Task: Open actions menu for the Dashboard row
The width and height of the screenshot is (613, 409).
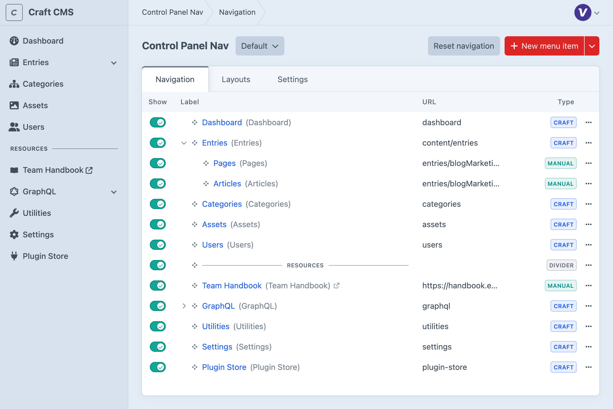Action: [589, 122]
